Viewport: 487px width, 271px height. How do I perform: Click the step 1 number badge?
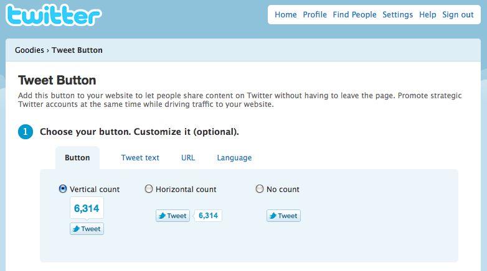click(26, 132)
